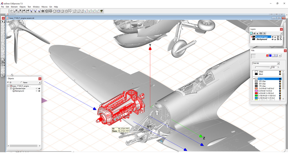The image size is (288, 154).
Task: Click the hexagon projection toolbar icon
Action: tap(66, 11)
